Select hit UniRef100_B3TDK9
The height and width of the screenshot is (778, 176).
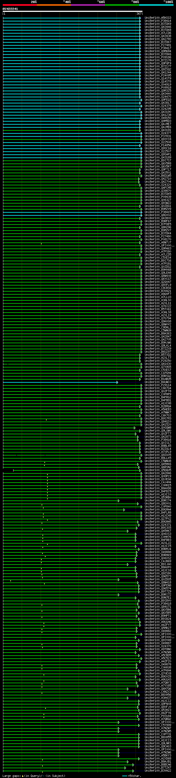(158, 24)
